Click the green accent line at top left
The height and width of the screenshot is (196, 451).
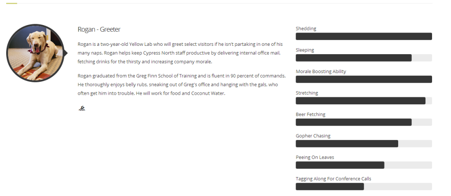(x=11, y=3)
